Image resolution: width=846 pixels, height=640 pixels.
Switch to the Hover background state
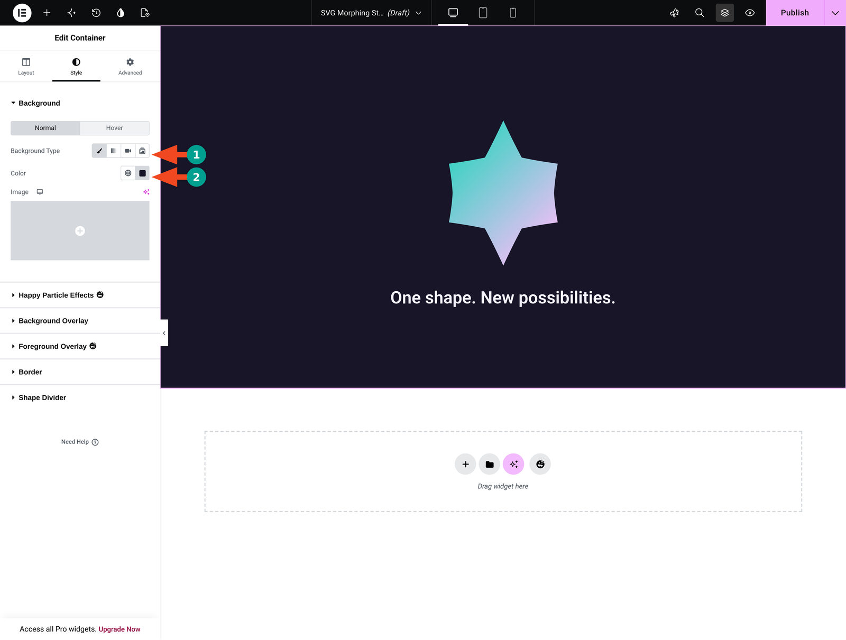tap(114, 128)
